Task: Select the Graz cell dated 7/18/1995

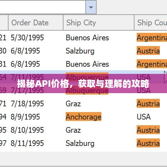Action: pos(73,103)
